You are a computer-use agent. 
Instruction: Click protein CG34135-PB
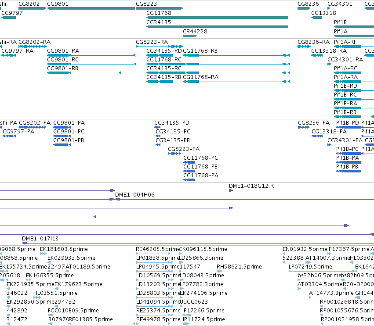coord(158,145)
